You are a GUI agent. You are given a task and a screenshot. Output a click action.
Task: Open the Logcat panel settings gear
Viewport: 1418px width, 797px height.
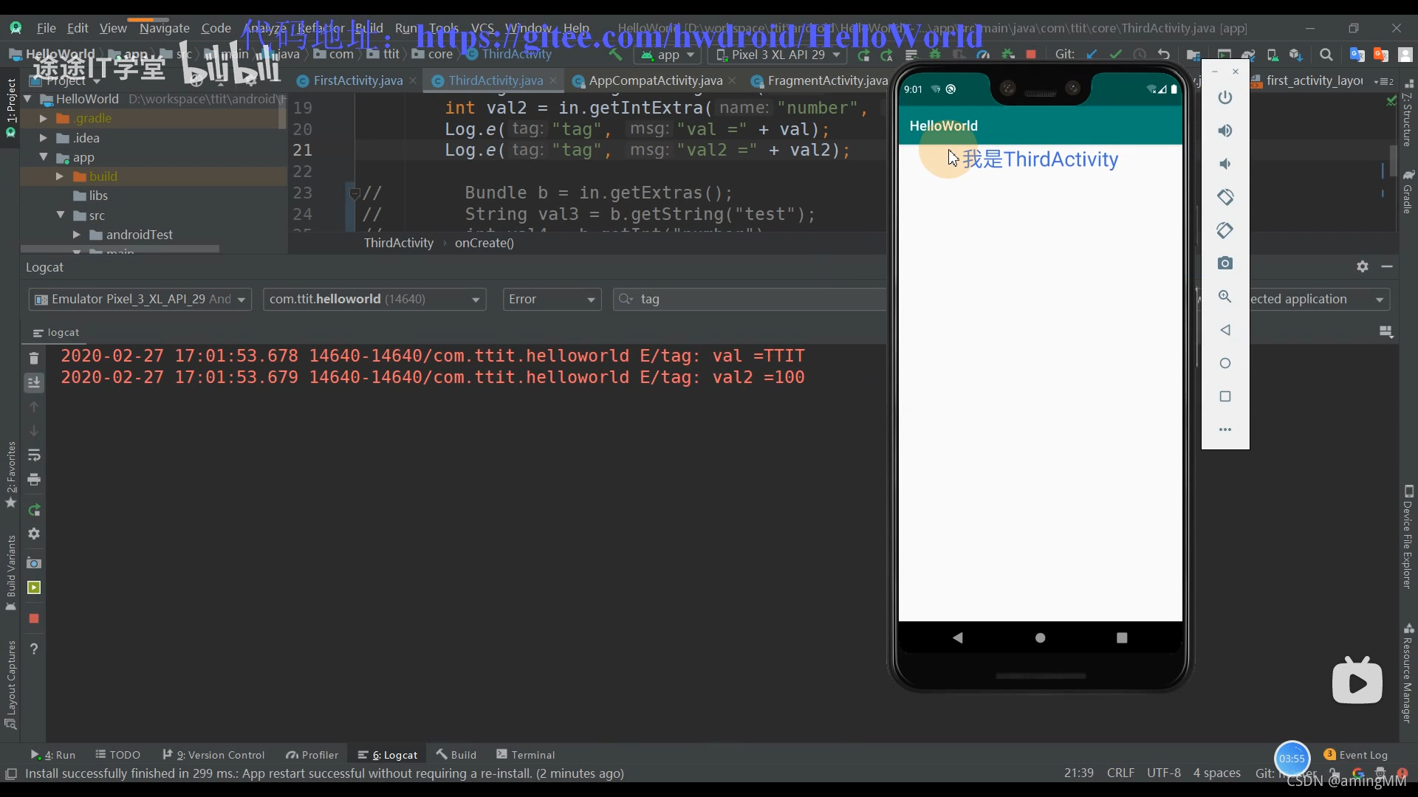(1363, 266)
